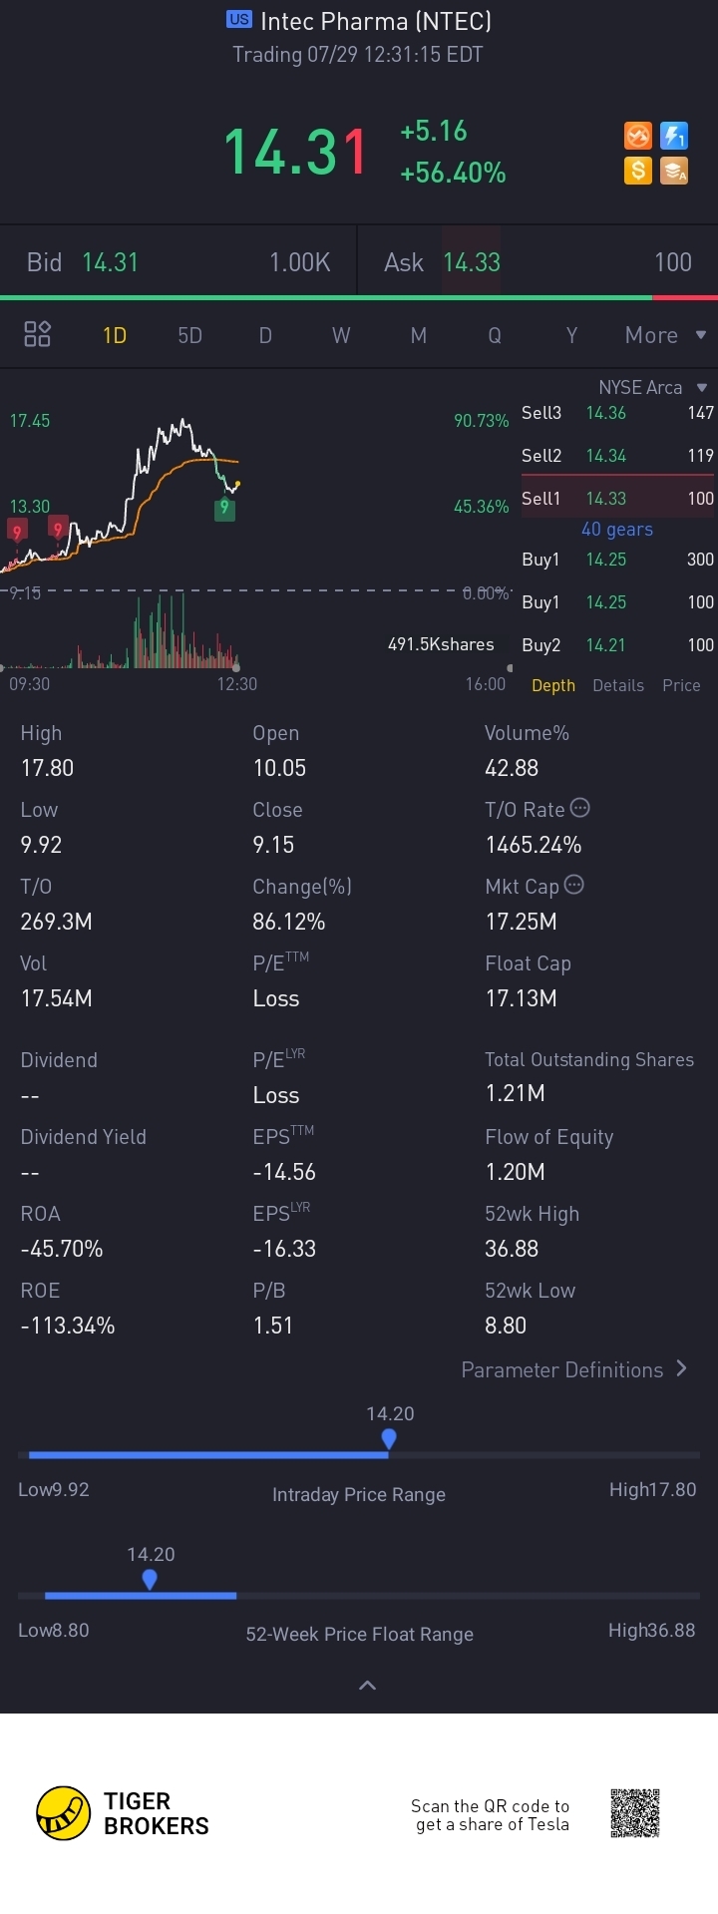The width and height of the screenshot is (718, 1914).
Task: Select the 1D chart tab
Action: [115, 335]
